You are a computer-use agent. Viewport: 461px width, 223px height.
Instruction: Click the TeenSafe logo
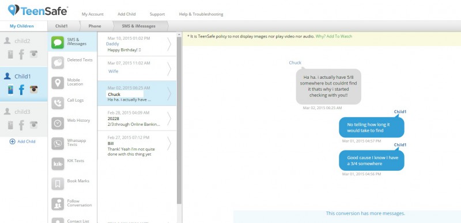coord(37,10)
